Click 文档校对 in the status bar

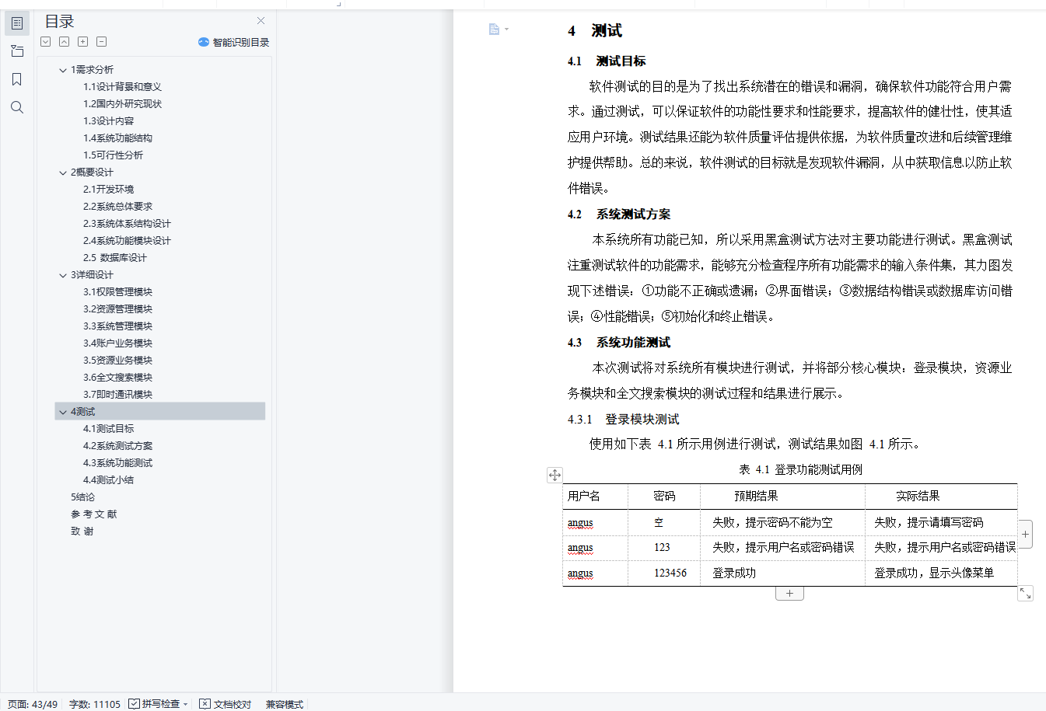click(226, 704)
